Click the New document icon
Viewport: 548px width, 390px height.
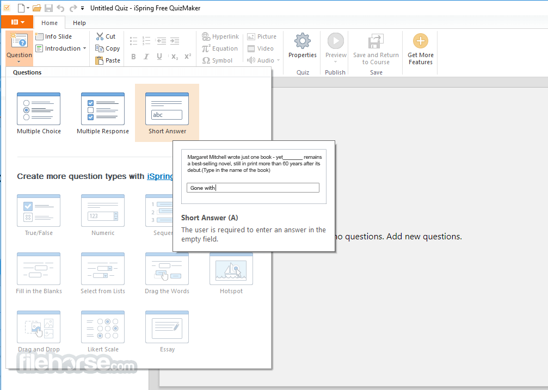pyautogui.click(x=21, y=8)
